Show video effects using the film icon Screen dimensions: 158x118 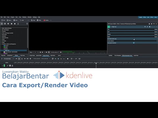pyautogui.click(x=5, y=24)
